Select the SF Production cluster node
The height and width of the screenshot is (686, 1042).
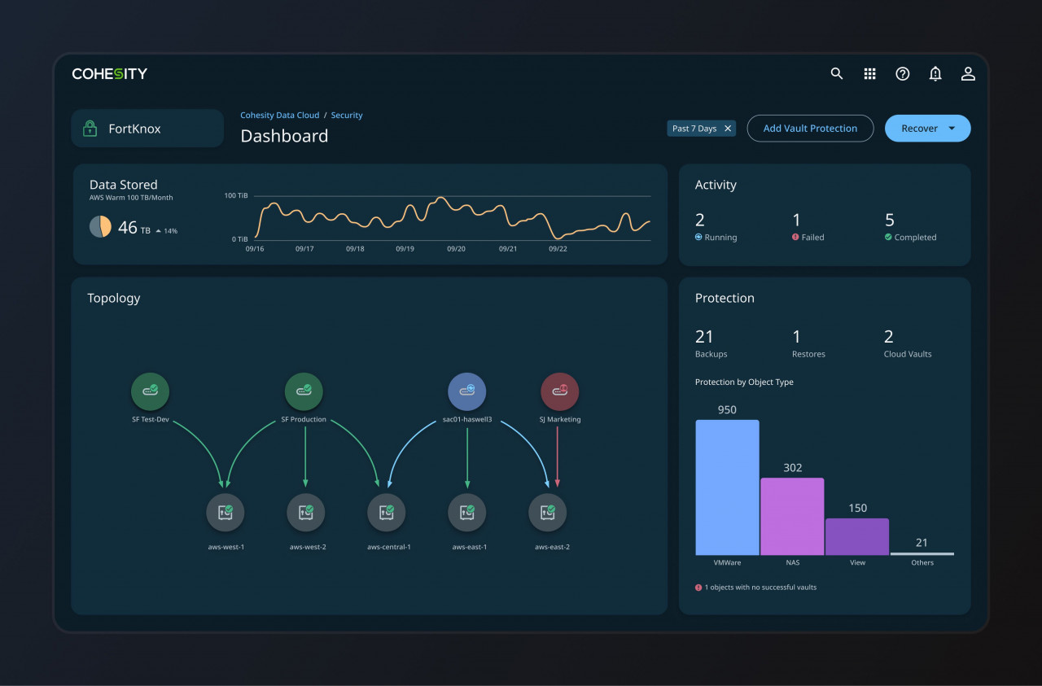[x=304, y=391]
